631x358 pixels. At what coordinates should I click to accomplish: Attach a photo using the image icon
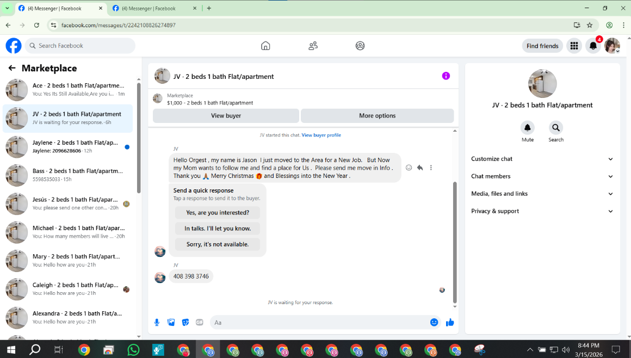(x=171, y=323)
